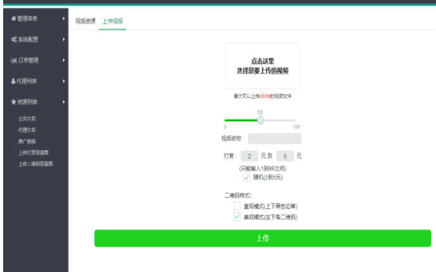The image size is (436, 272).
Task: Click the gears icon beside 系统配置
Action: (14, 39)
